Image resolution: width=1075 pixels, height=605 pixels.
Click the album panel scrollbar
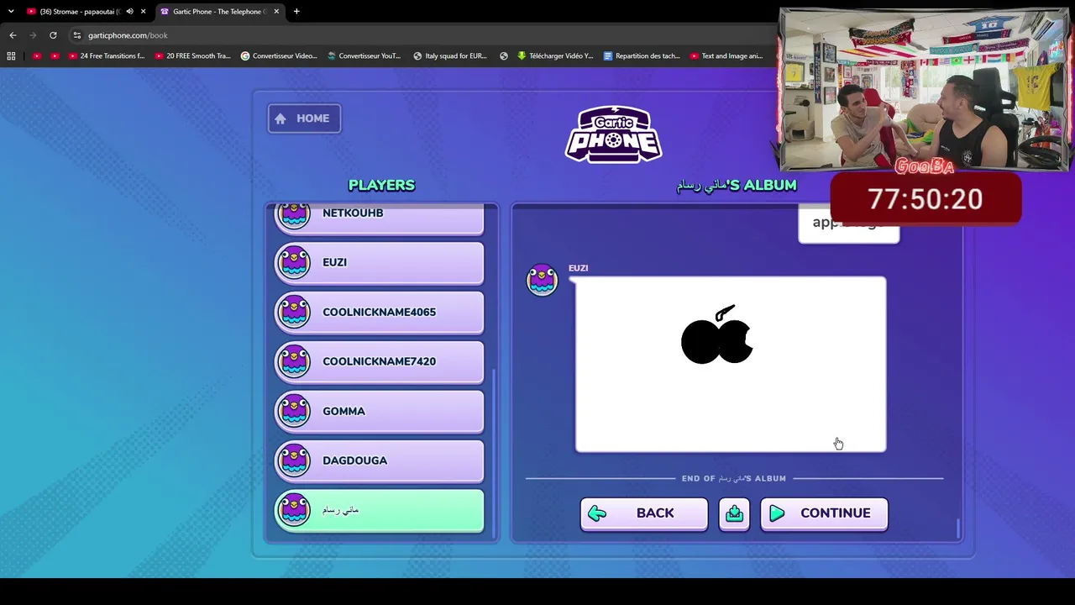point(957,529)
